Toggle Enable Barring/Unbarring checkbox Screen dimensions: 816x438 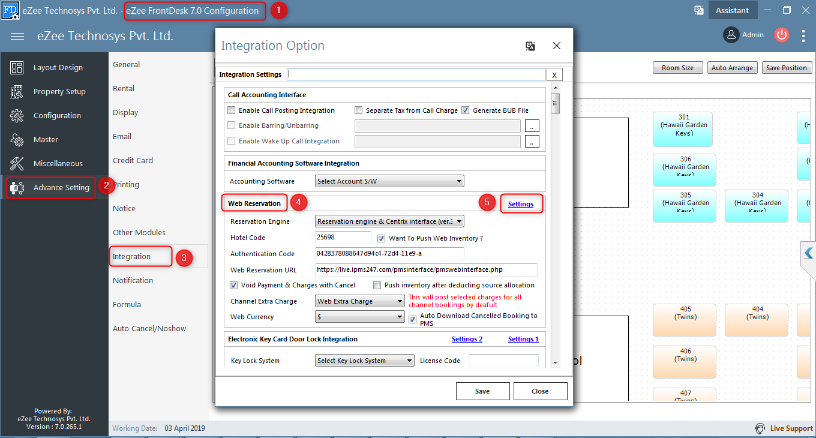coord(232,125)
